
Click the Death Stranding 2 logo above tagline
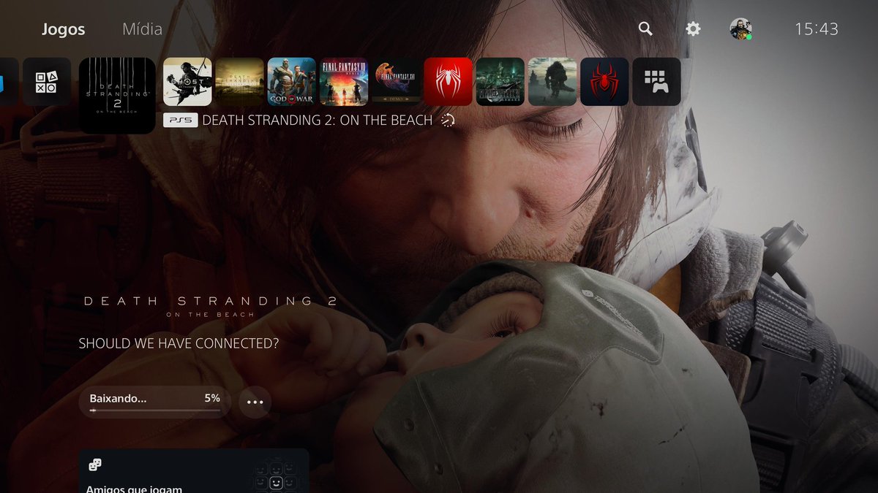(210, 305)
